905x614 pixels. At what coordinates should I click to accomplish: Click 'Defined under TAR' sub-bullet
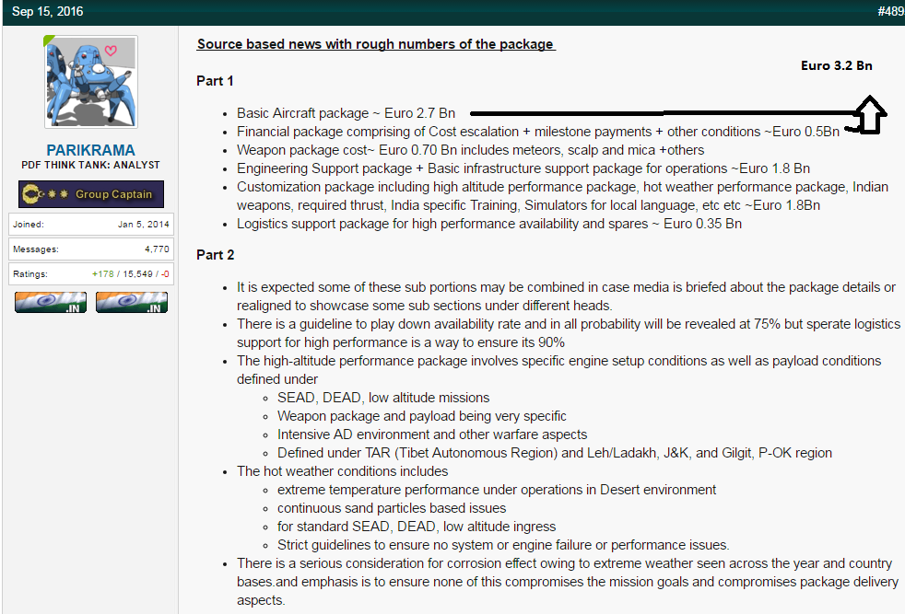click(555, 453)
